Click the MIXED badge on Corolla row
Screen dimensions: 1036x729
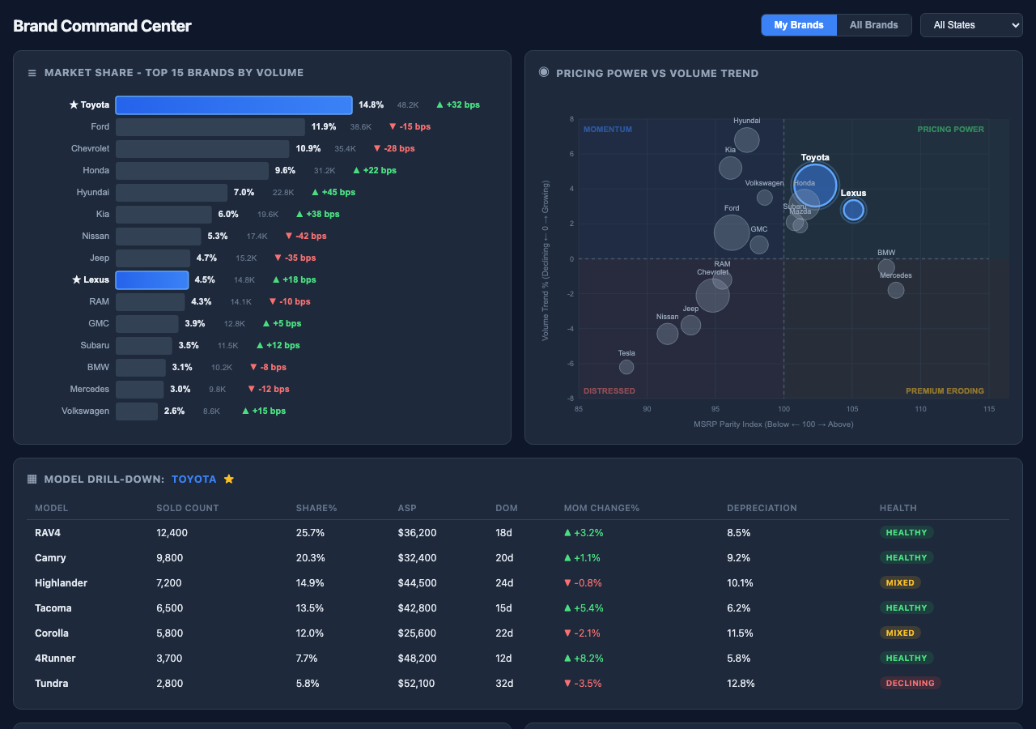(x=900, y=633)
